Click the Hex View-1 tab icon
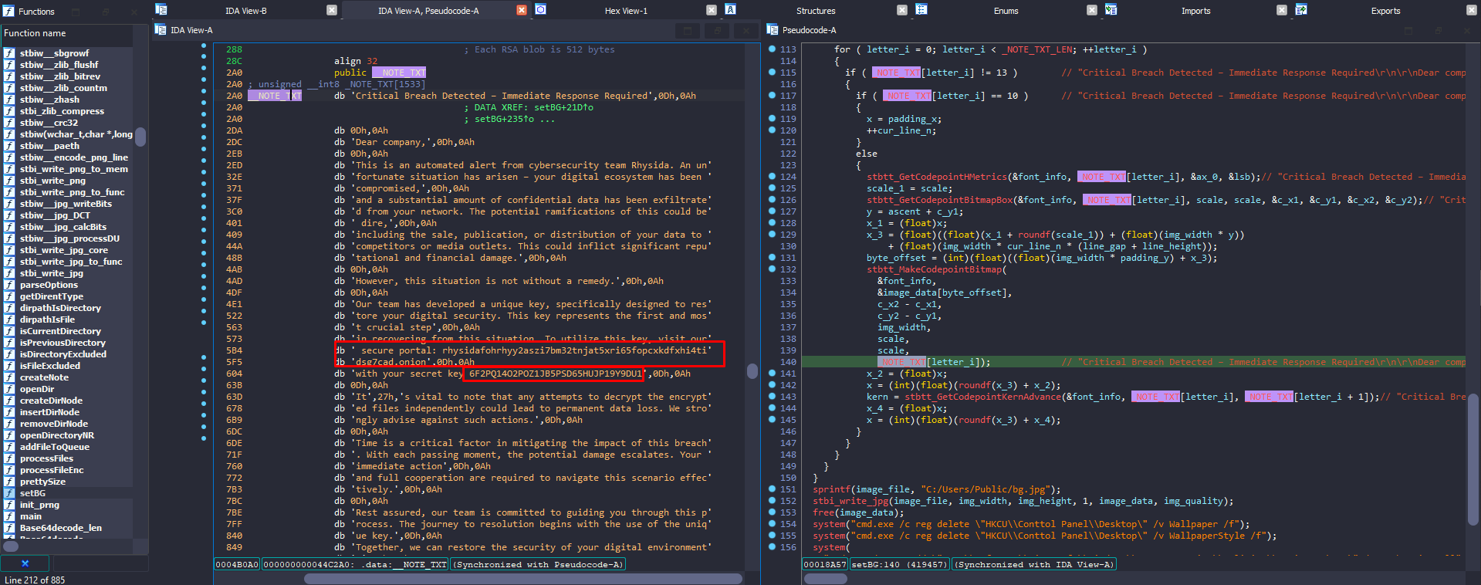This screenshot has height=585, width=1481. coord(540,9)
